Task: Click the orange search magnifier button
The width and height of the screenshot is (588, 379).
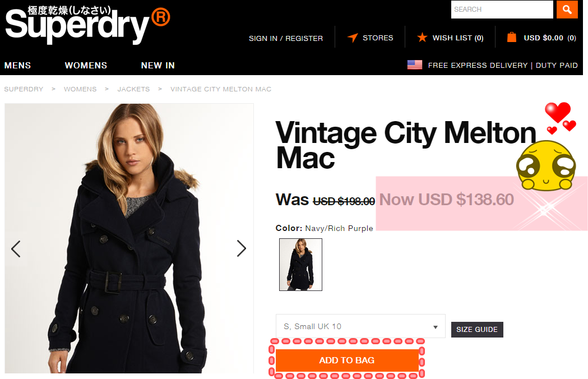Action: [567, 10]
